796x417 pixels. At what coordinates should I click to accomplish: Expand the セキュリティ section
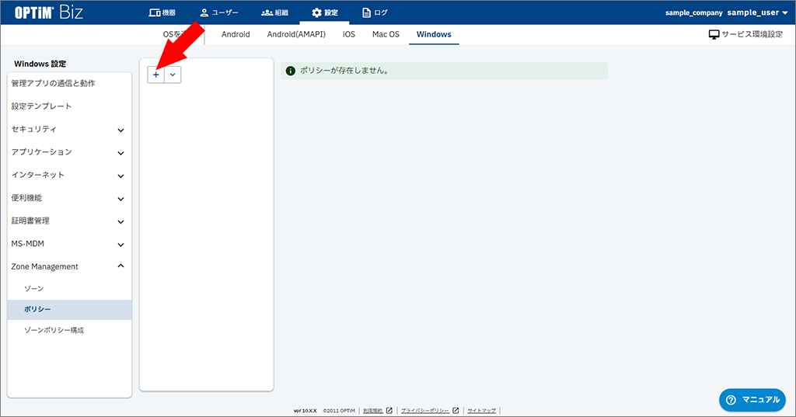[69, 130]
